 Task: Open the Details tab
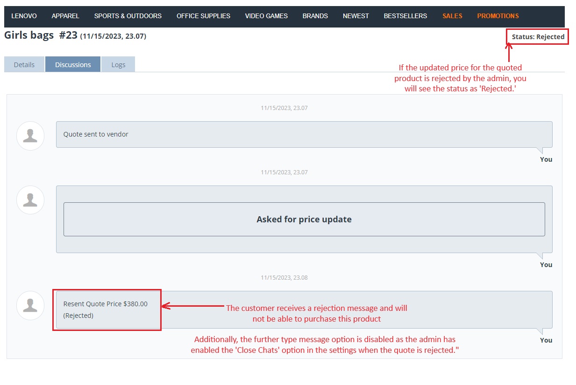click(24, 65)
